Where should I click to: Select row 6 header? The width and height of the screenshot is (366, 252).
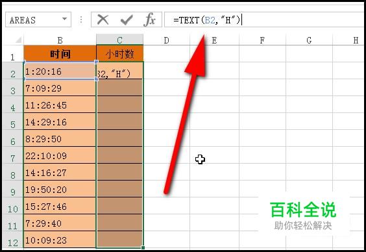(x=13, y=138)
